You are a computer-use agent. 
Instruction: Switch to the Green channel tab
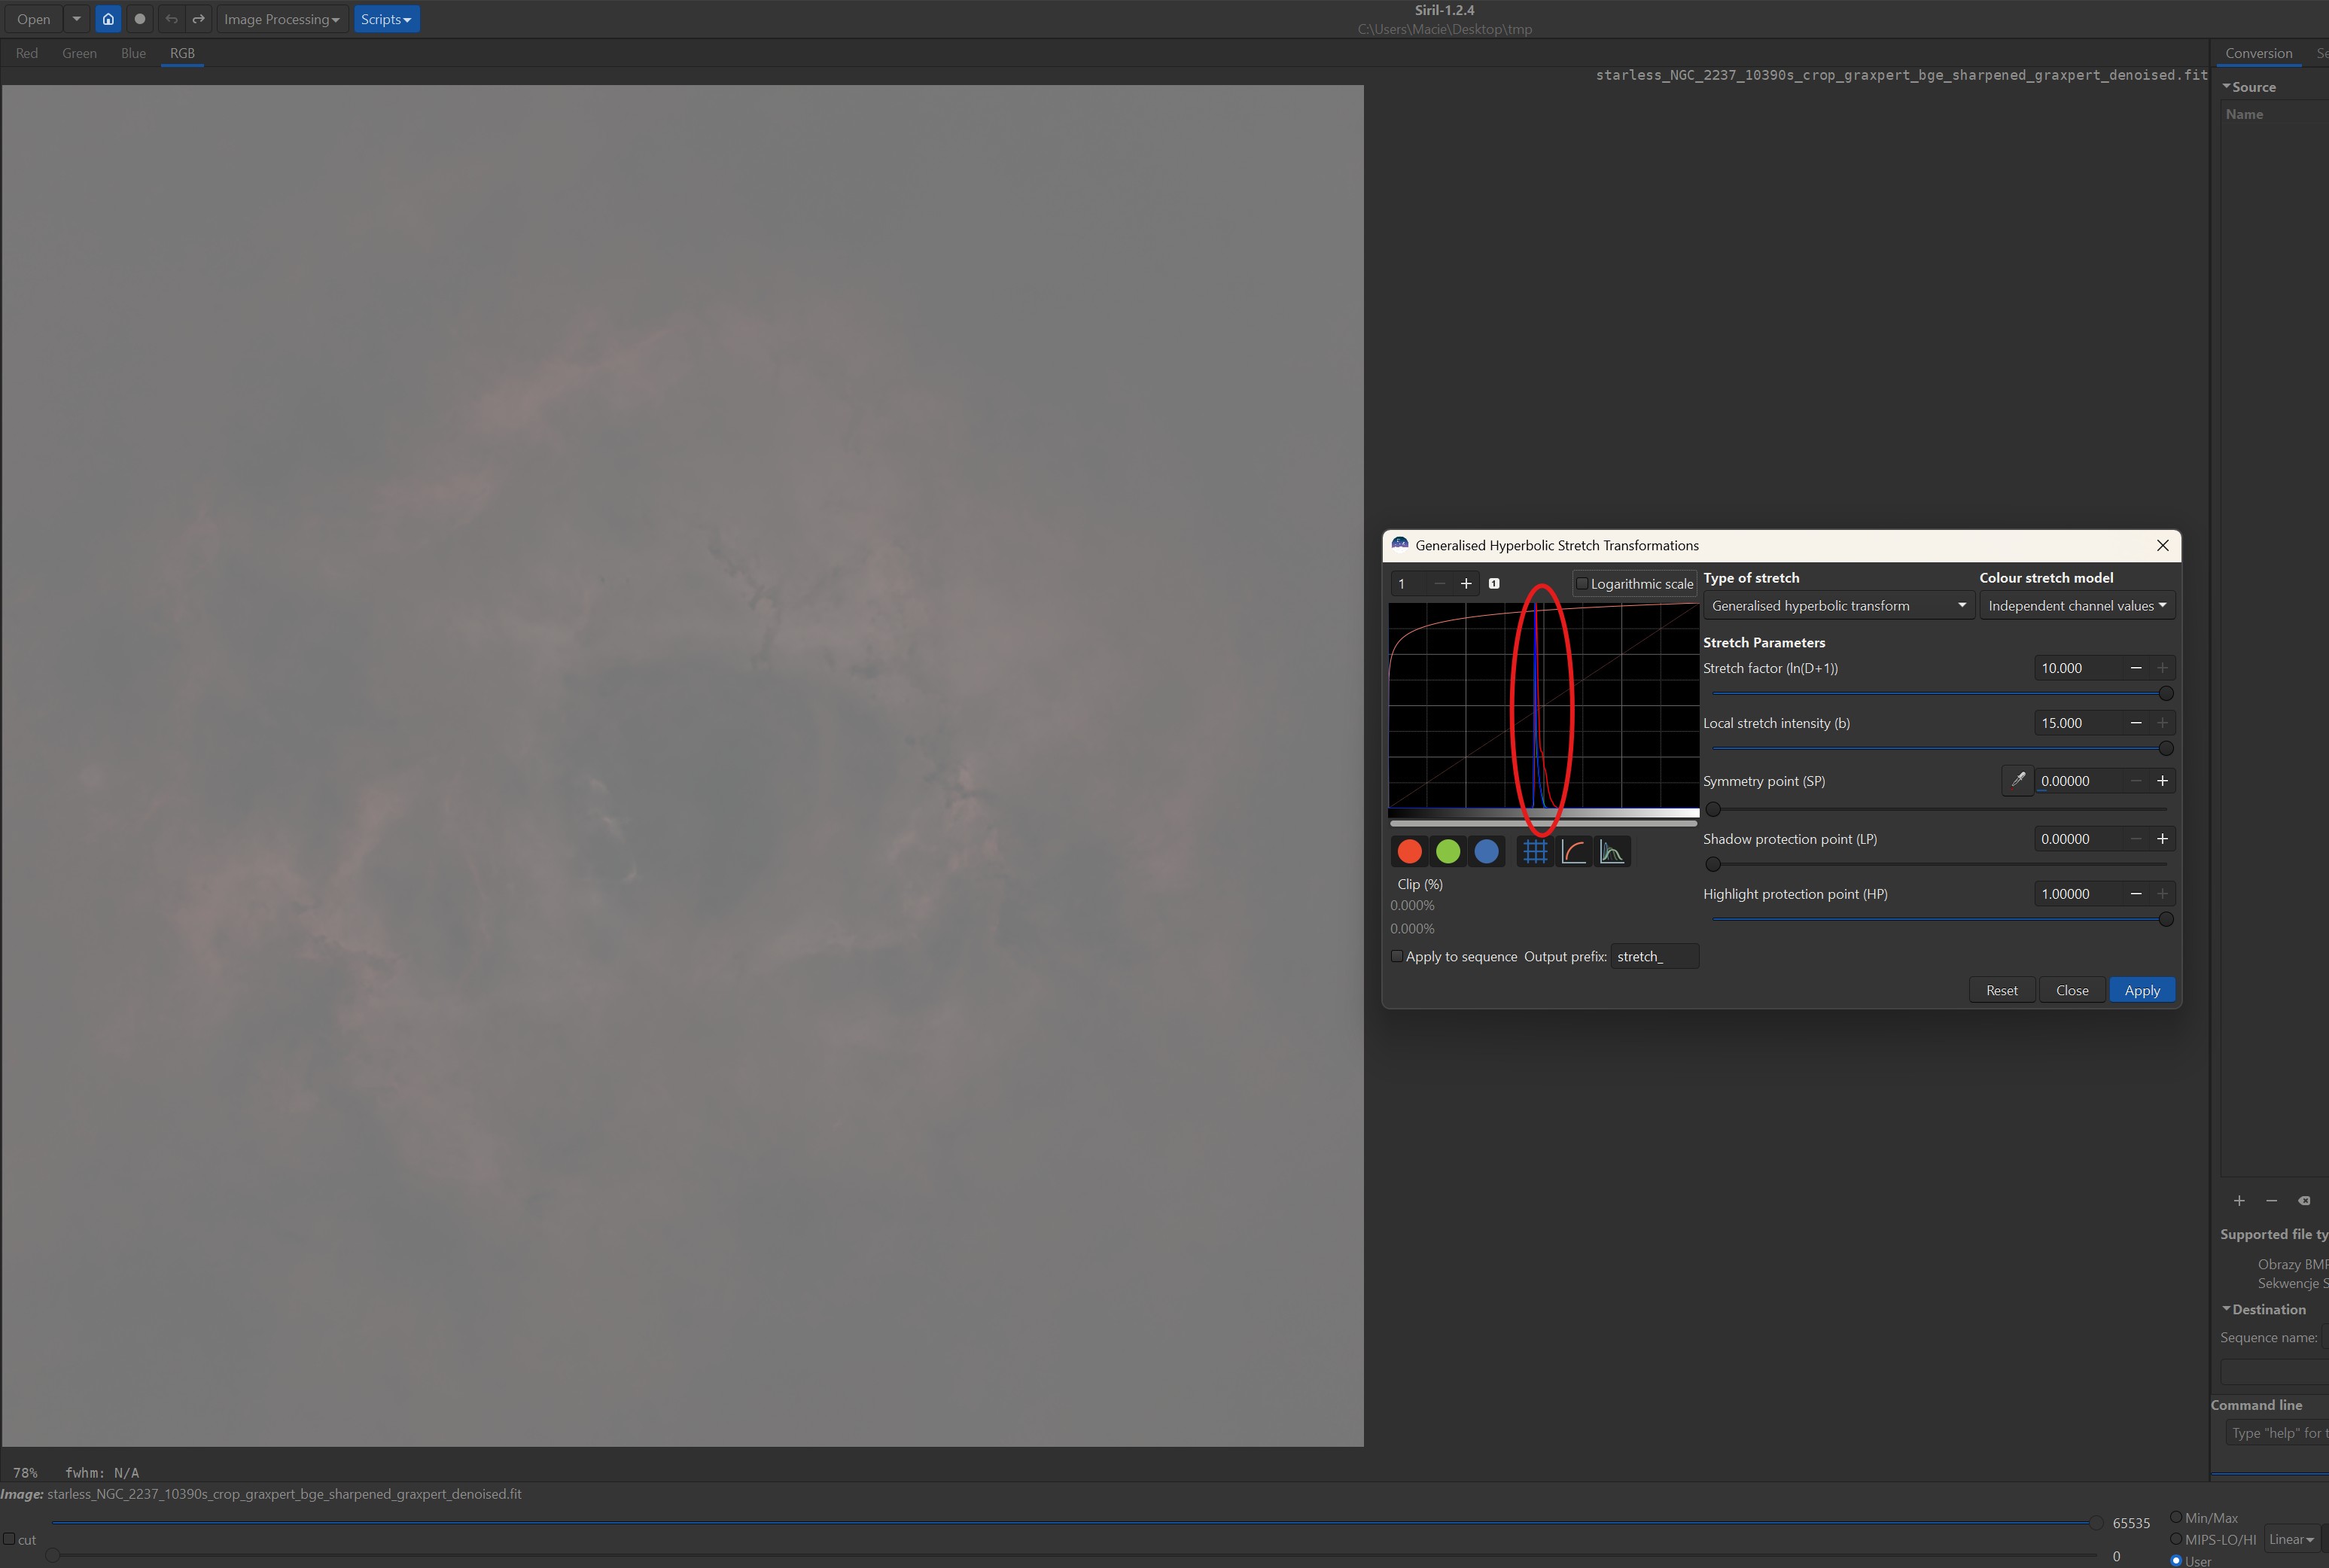coord(79,53)
